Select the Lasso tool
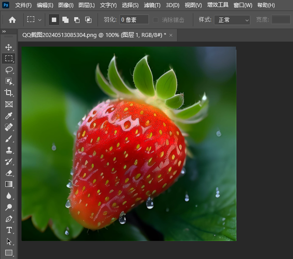This screenshot has width=293, height=259. tap(9, 70)
